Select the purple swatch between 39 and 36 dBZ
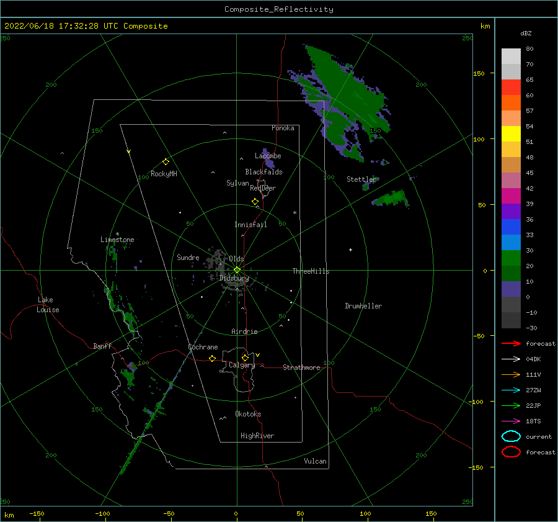The image size is (558, 522). 511,211
